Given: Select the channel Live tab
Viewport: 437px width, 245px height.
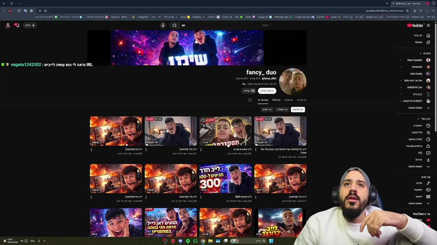Looking at the screenshot, I should pos(263,100).
